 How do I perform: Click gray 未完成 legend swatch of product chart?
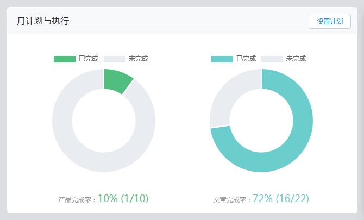(114, 59)
